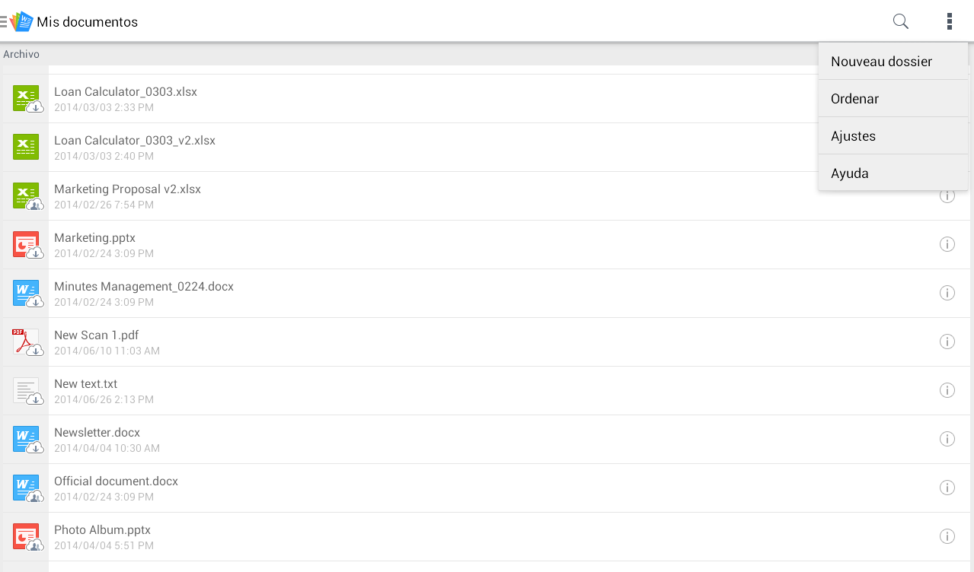Screen dimensions: 974x572
Task: Choose Ordenar in the overflow menu
Action: 854,99
